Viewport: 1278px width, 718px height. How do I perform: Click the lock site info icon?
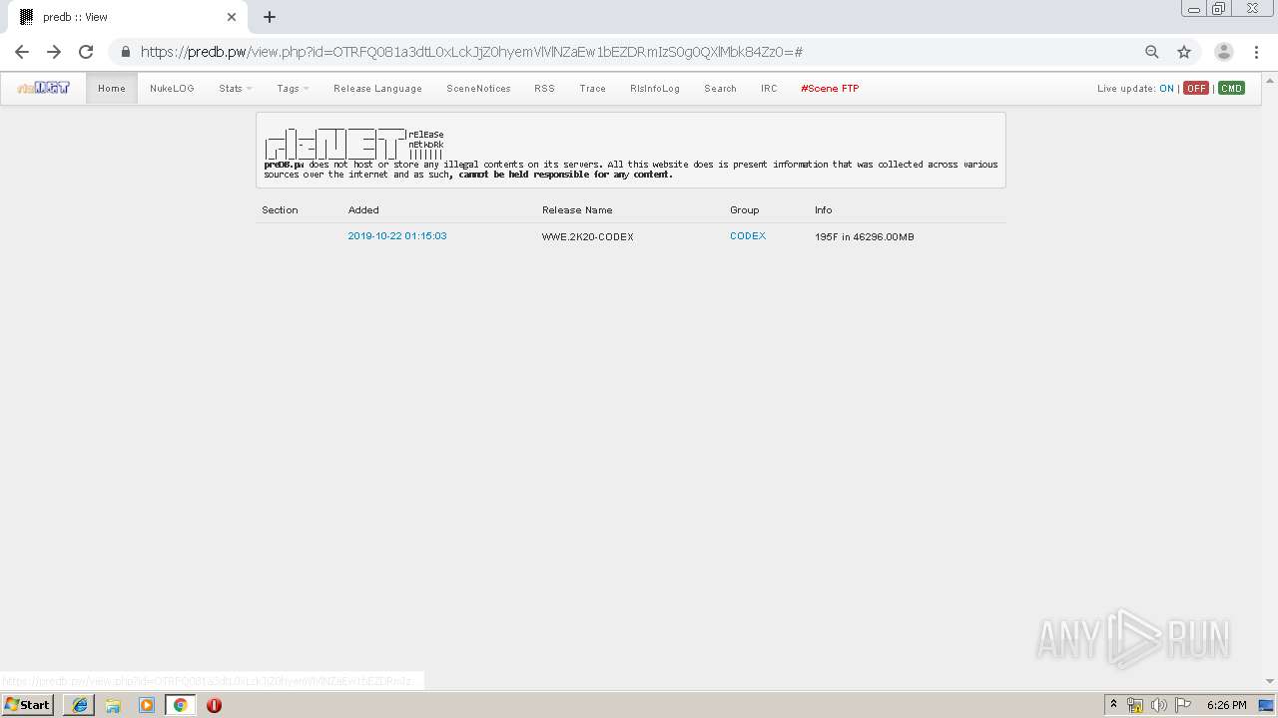pyautogui.click(x=126, y=52)
